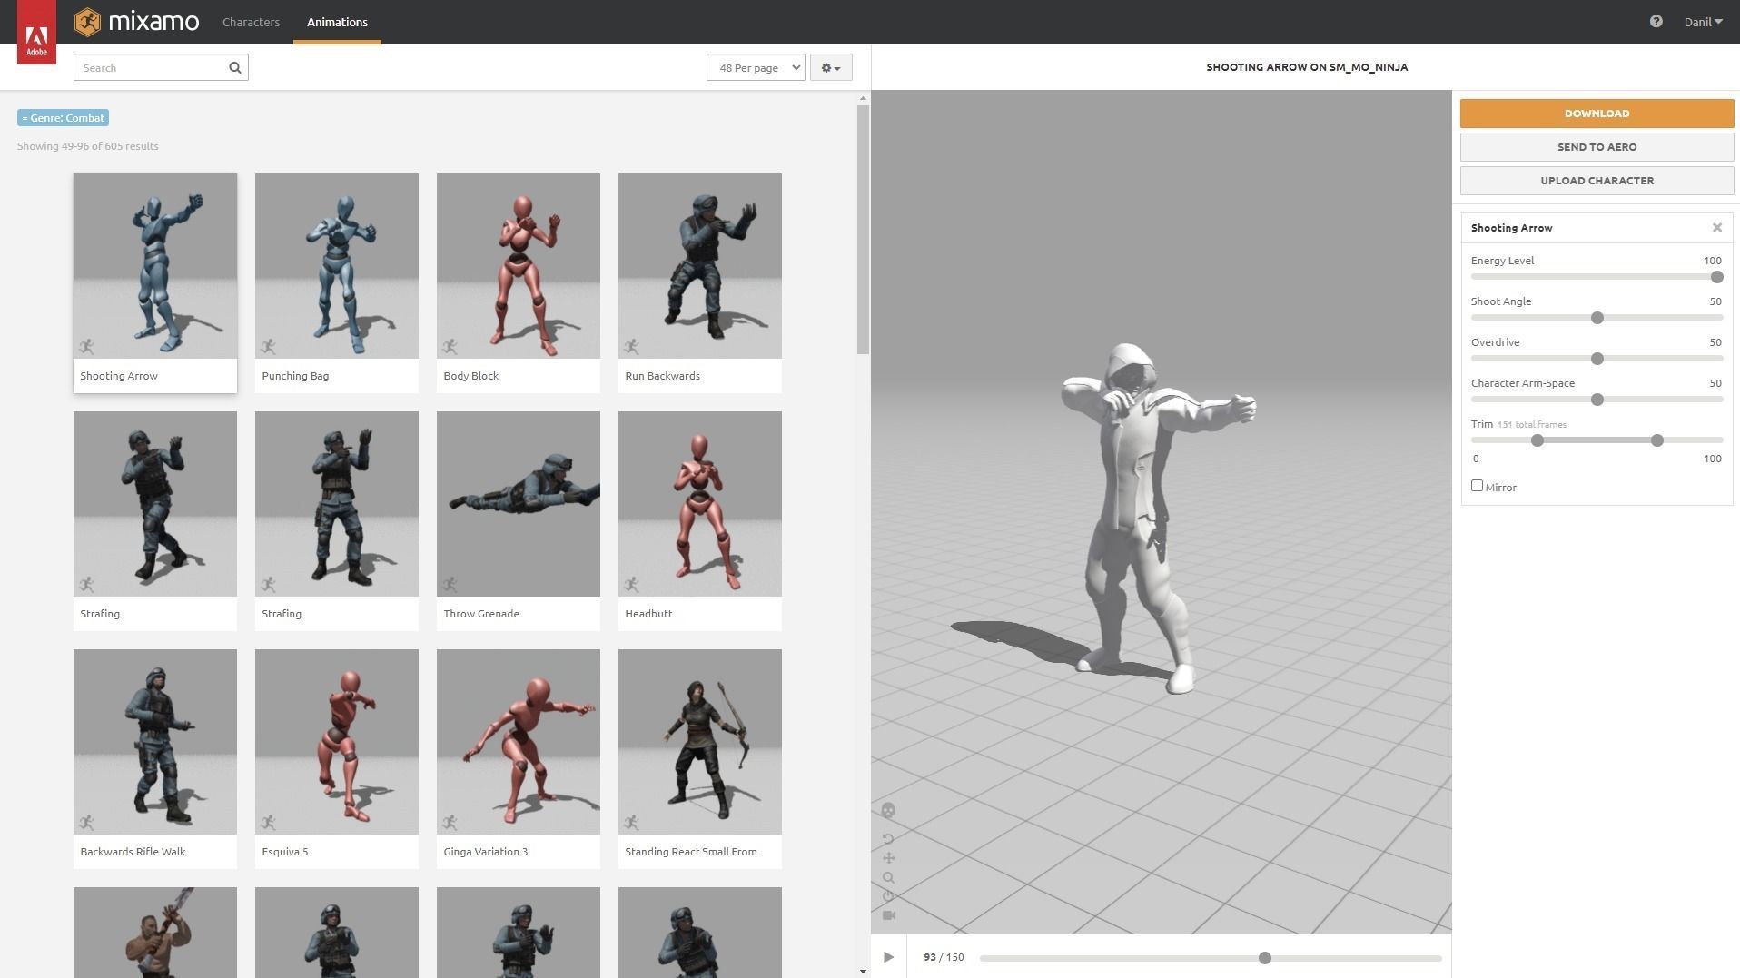Open the Danil account menu
The height and width of the screenshot is (978, 1740).
coord(1703,22)
